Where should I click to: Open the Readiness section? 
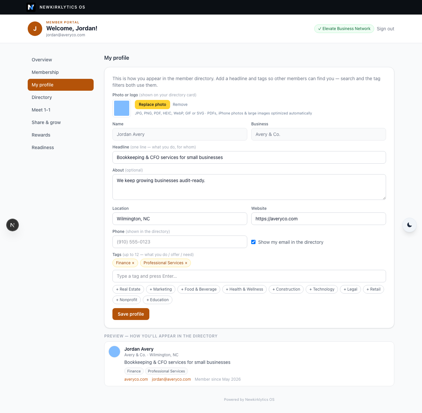click(x=61, y=147)
